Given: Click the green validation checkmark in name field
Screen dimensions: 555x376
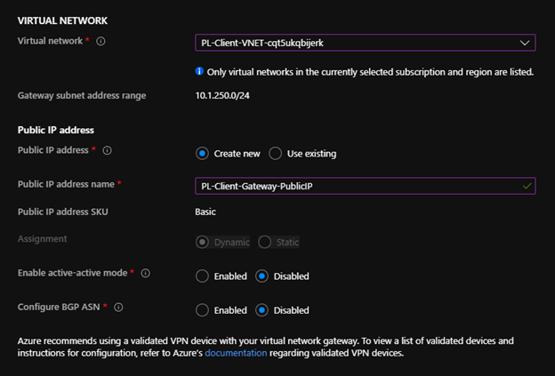Looking at the screenshot, I should 527,186.
